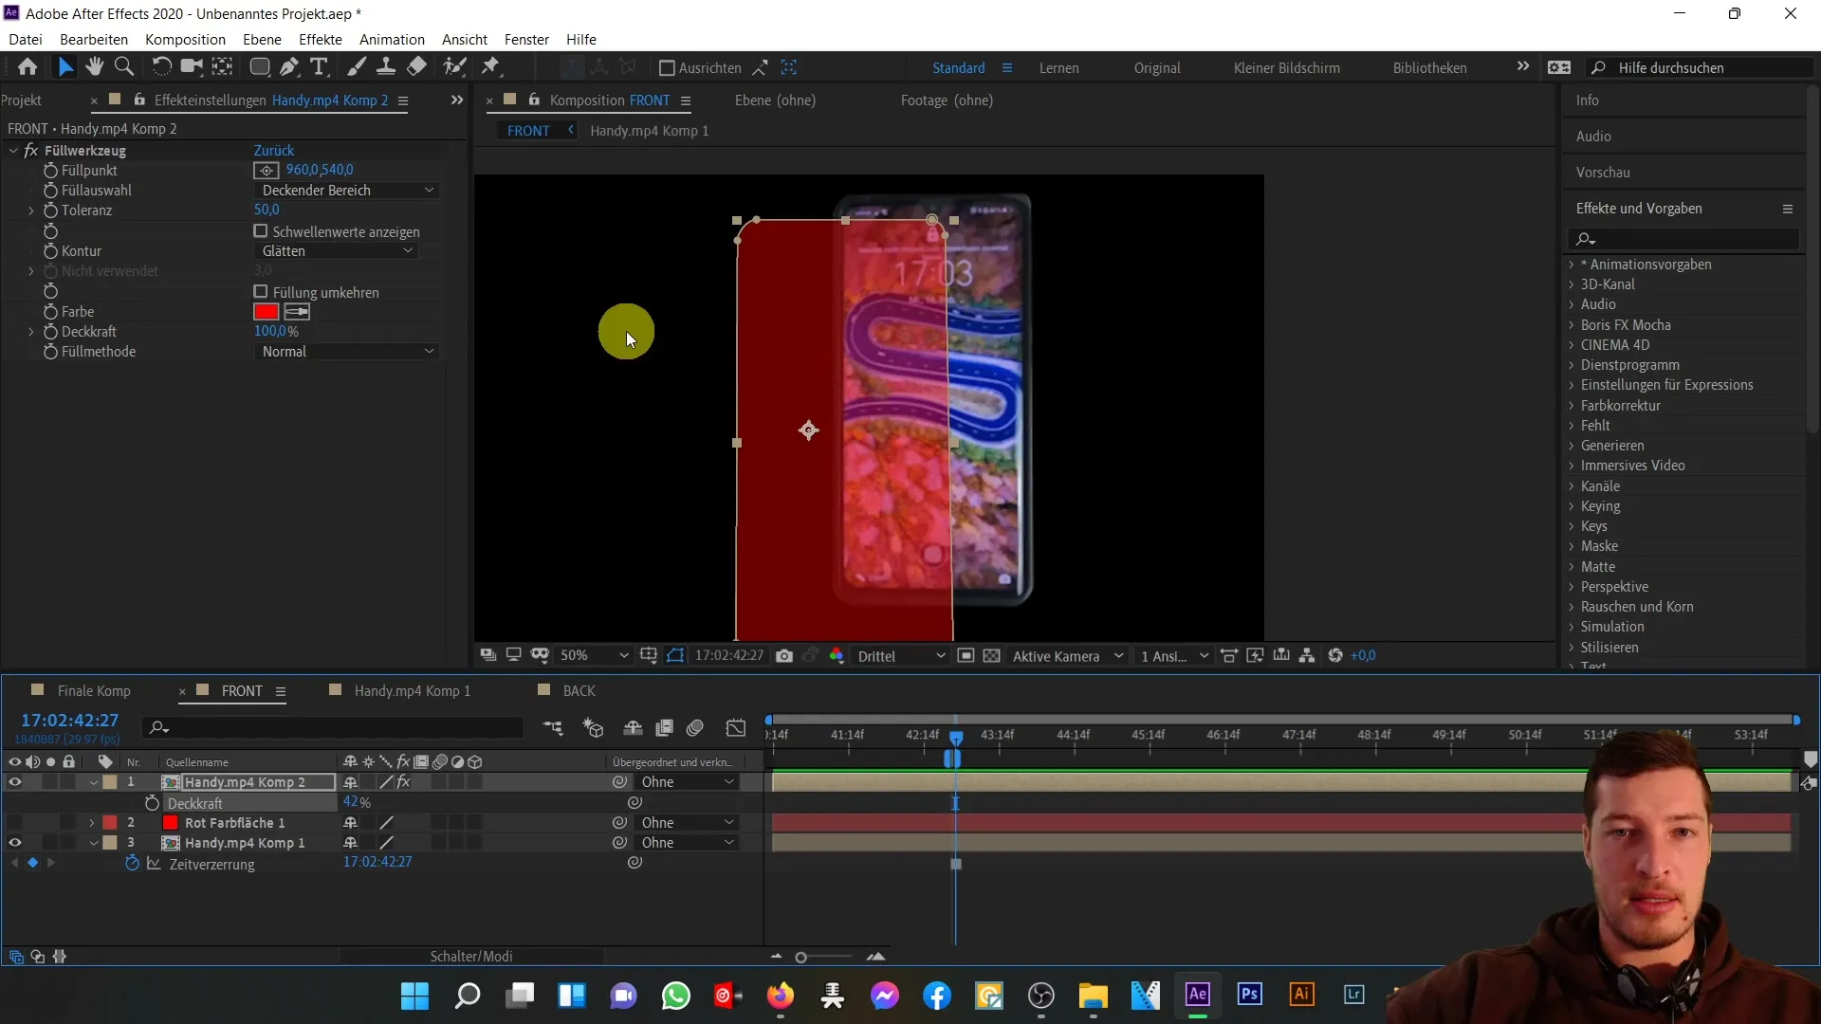The height and width of the screenshot is (1024, 1821).
Task: Open the red Farbe color swatch
Action: (x=267, y=312)
